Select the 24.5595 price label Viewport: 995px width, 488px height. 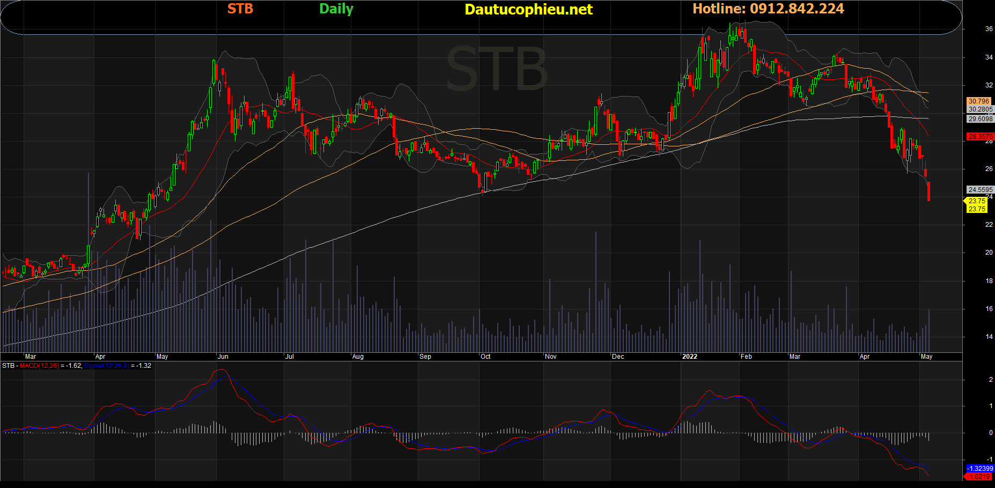pos(980,189)
